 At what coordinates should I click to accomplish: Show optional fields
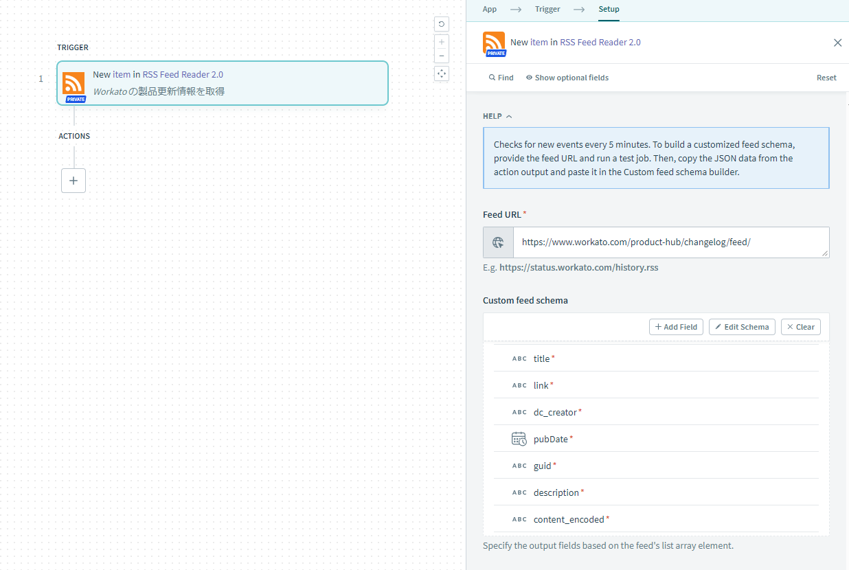pos(567,78)
